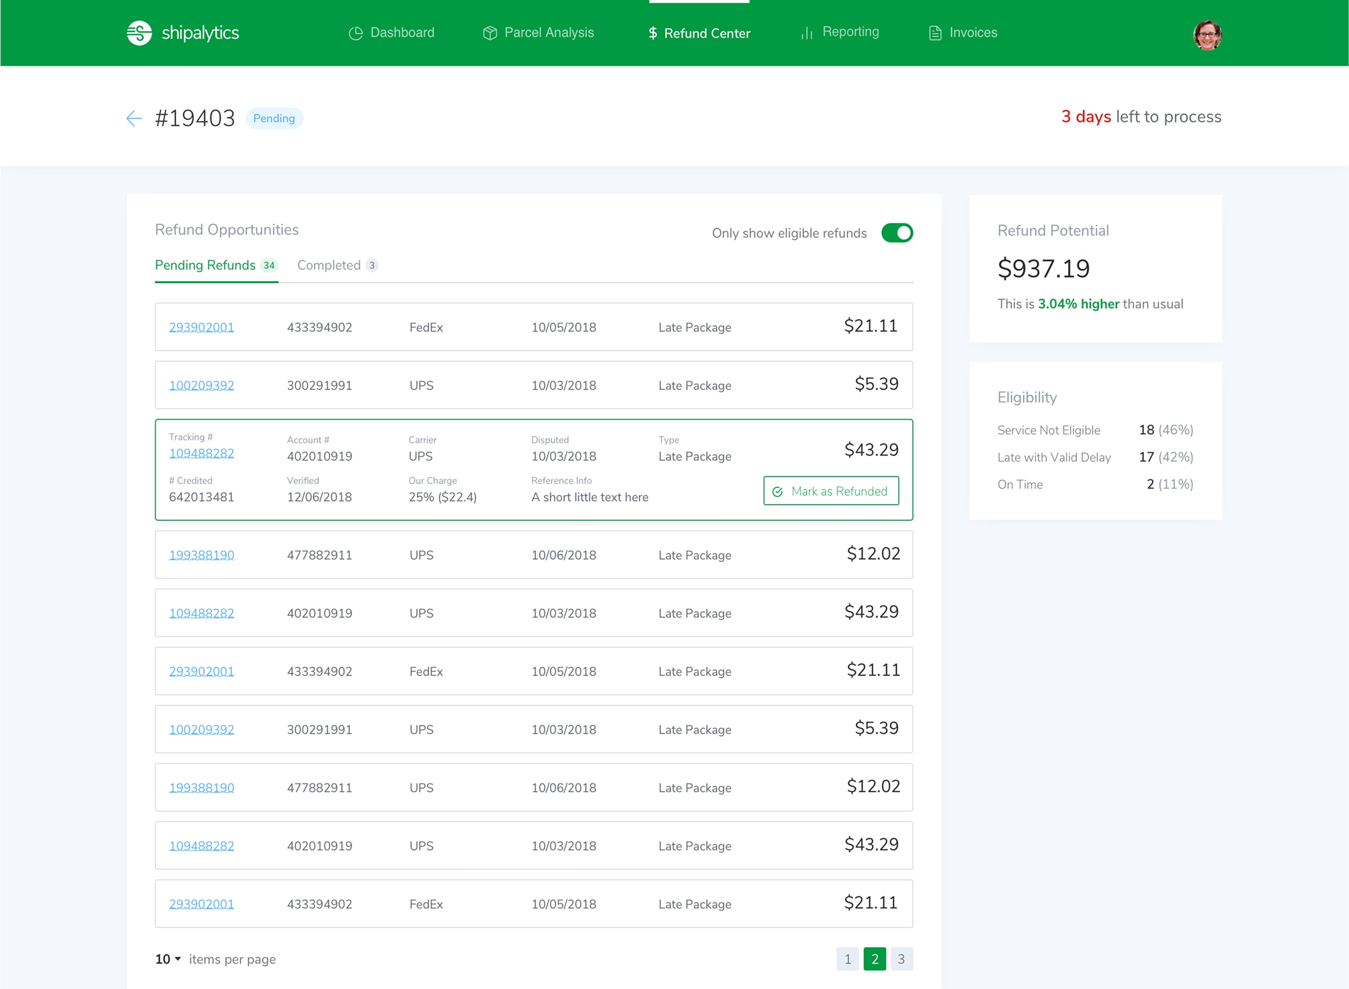Go to page 3 of results
Image resolution: width=1349 pixels, height=989 pixels.
[x=901, y=959]
